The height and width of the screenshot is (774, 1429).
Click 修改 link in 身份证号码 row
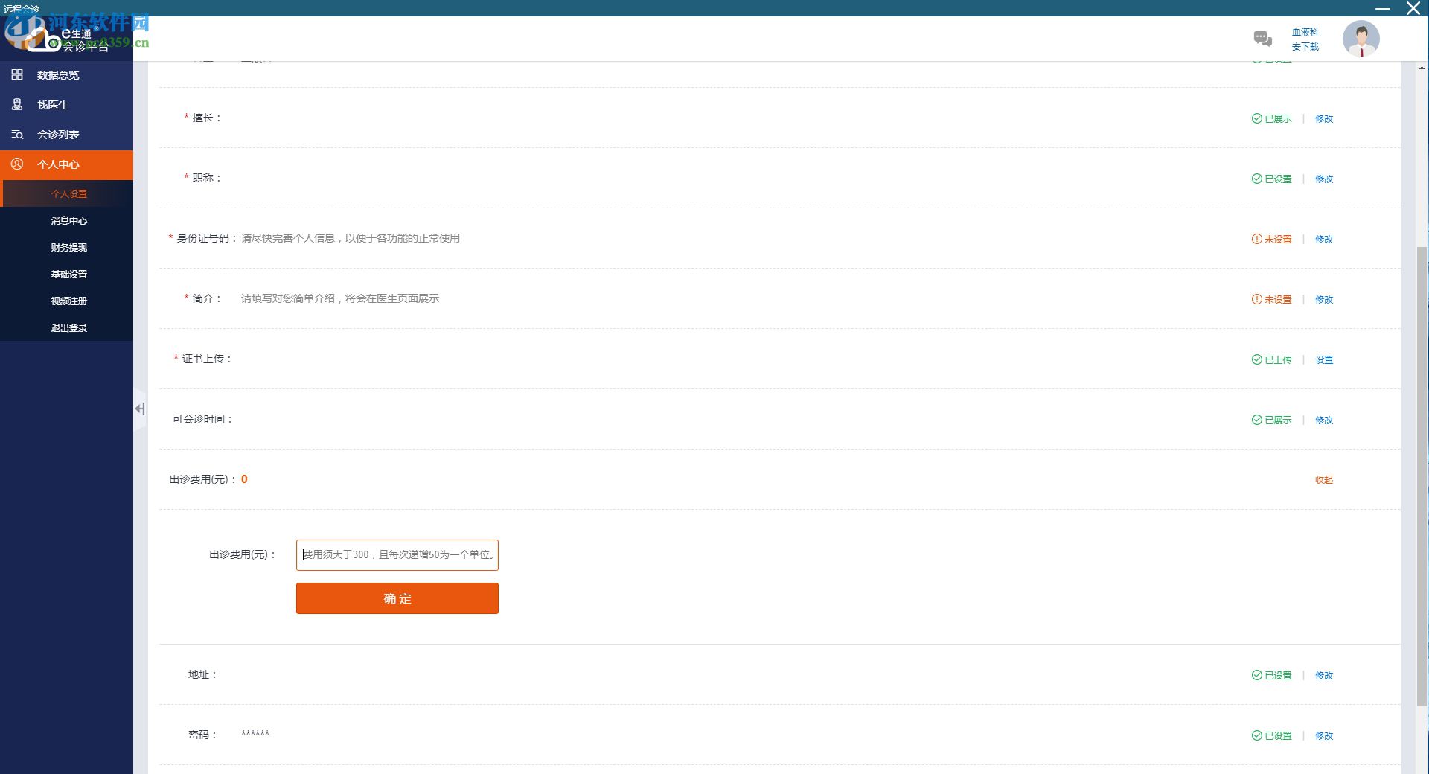click(x=1323, y=239)
